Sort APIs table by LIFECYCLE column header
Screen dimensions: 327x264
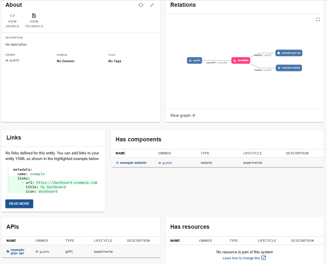click(103, 241)
